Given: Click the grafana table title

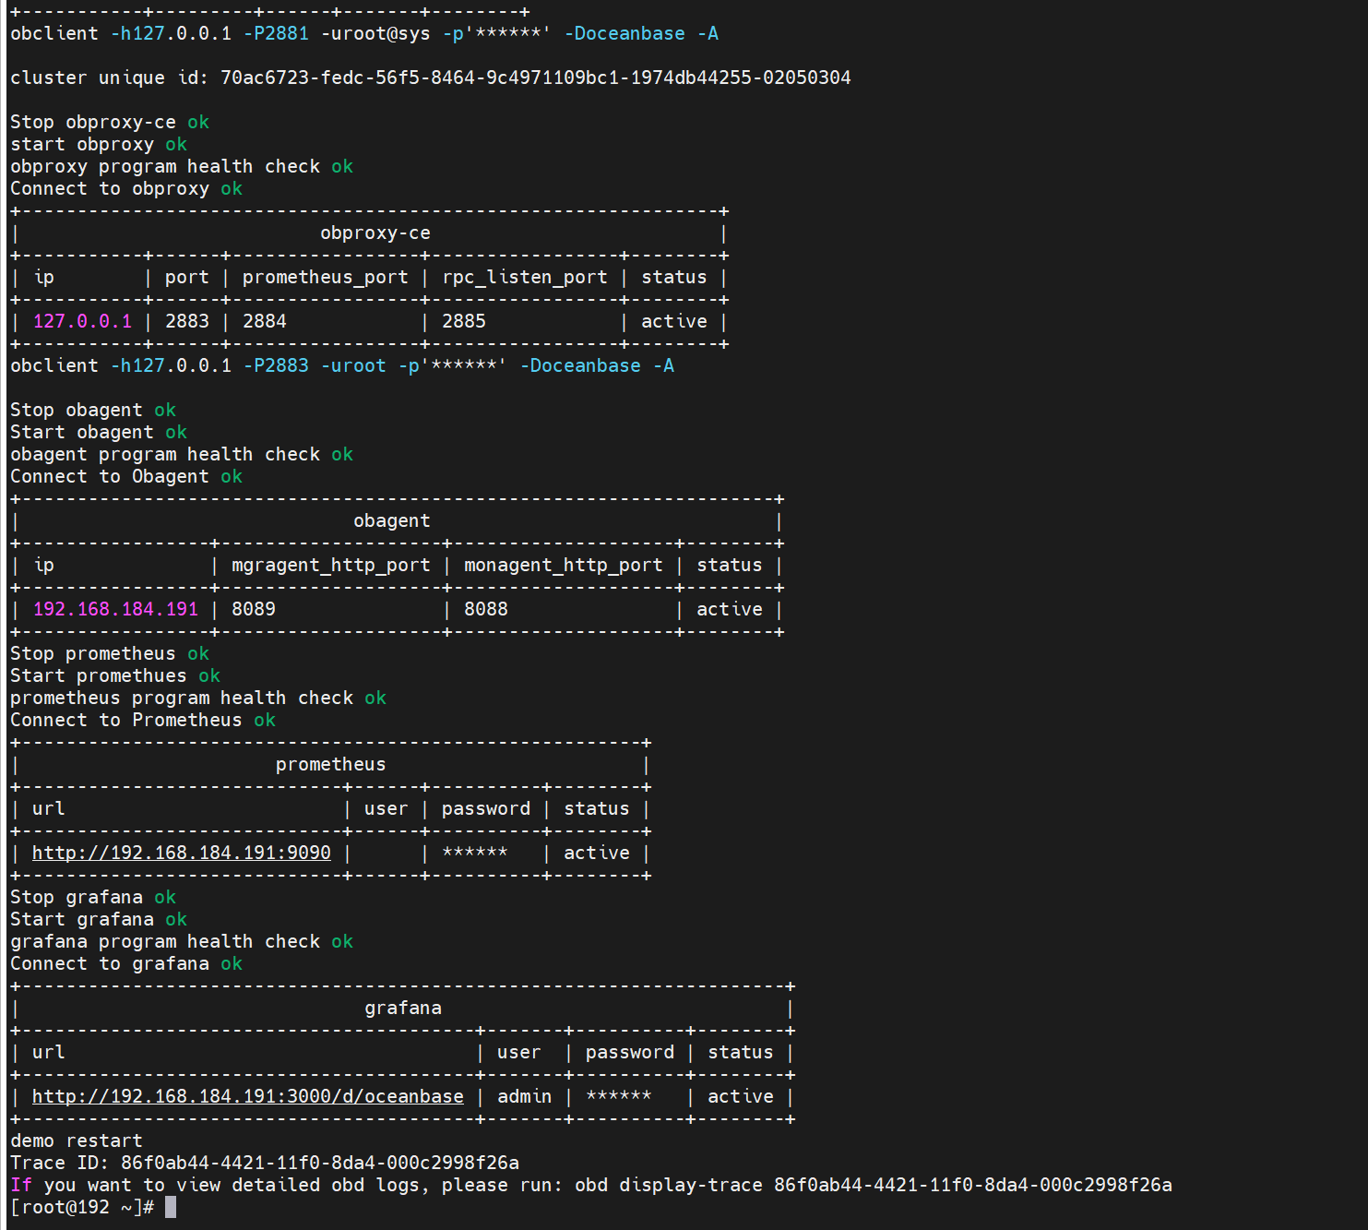Looking at the screenshot, I should pyautogui.click(x=403, y=1008).
